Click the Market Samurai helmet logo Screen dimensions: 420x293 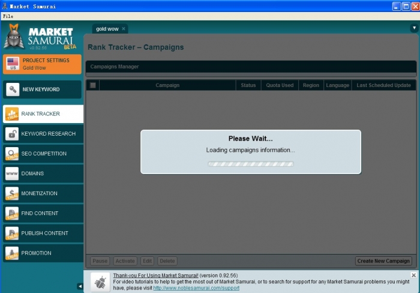pyautogui.click(x=14, y=36)
